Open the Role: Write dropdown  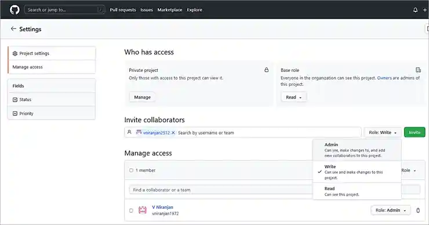click(x=383, y=132)
